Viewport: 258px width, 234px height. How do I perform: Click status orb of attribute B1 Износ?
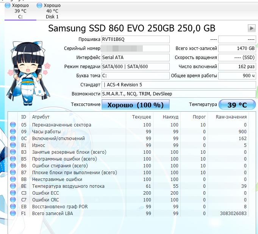coord(13,145)
